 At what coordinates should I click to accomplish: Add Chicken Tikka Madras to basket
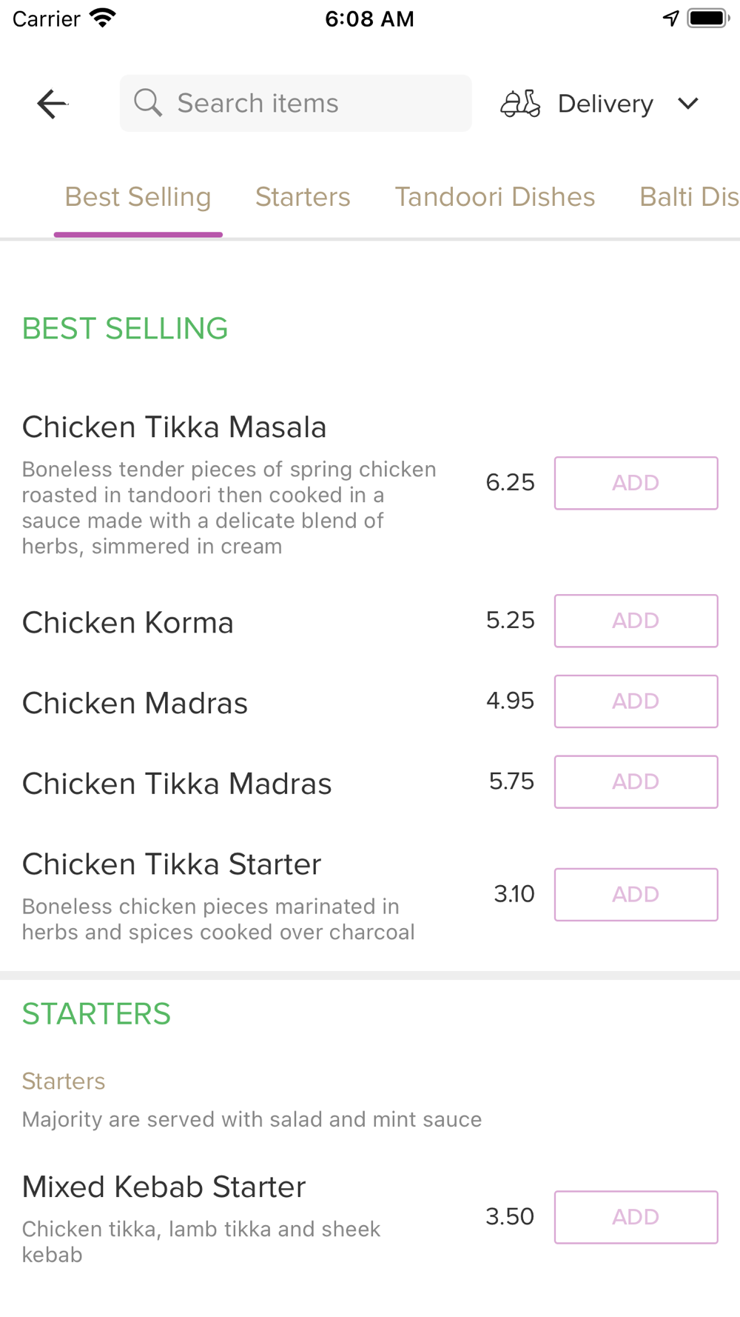636,781
